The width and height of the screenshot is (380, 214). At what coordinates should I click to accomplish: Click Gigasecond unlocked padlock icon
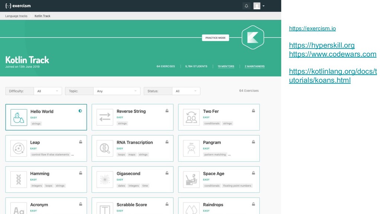[167, 173]
